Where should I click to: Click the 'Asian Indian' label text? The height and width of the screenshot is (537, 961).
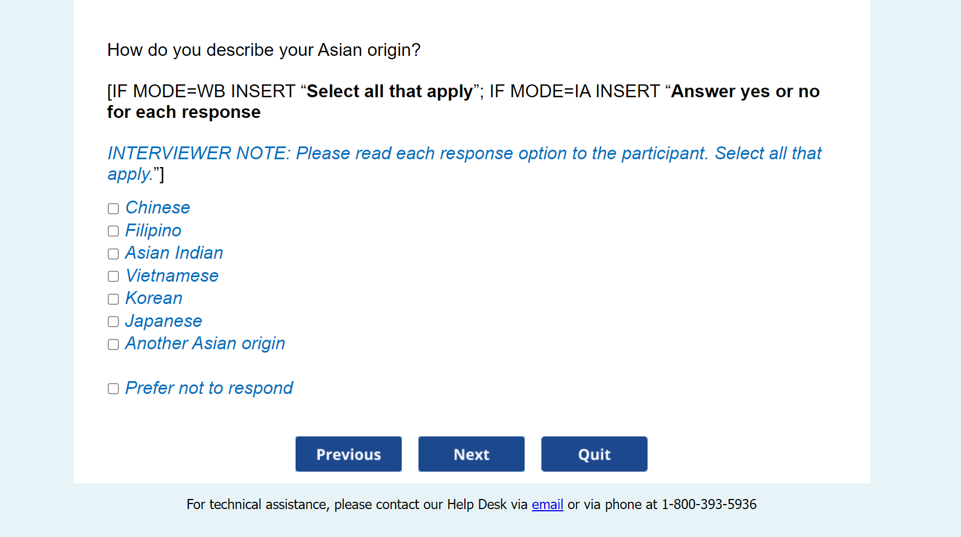coord(174,253)
